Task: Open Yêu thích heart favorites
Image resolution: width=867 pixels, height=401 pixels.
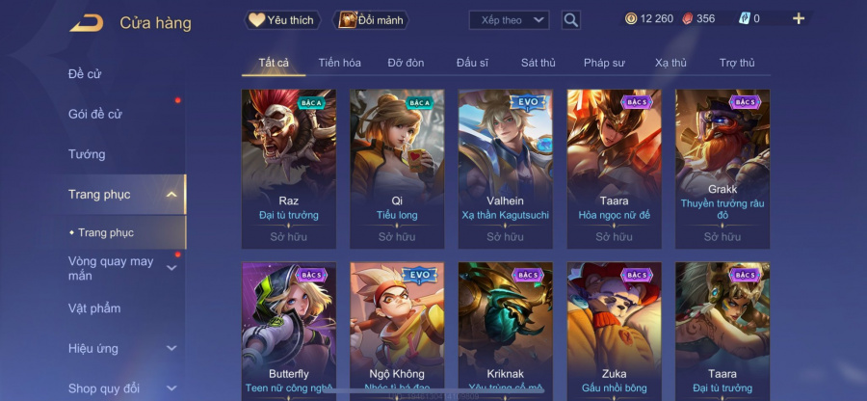Action: [282, 20]
